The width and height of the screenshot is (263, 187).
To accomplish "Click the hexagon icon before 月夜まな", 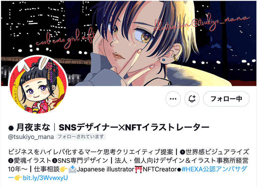I will 11,128.
